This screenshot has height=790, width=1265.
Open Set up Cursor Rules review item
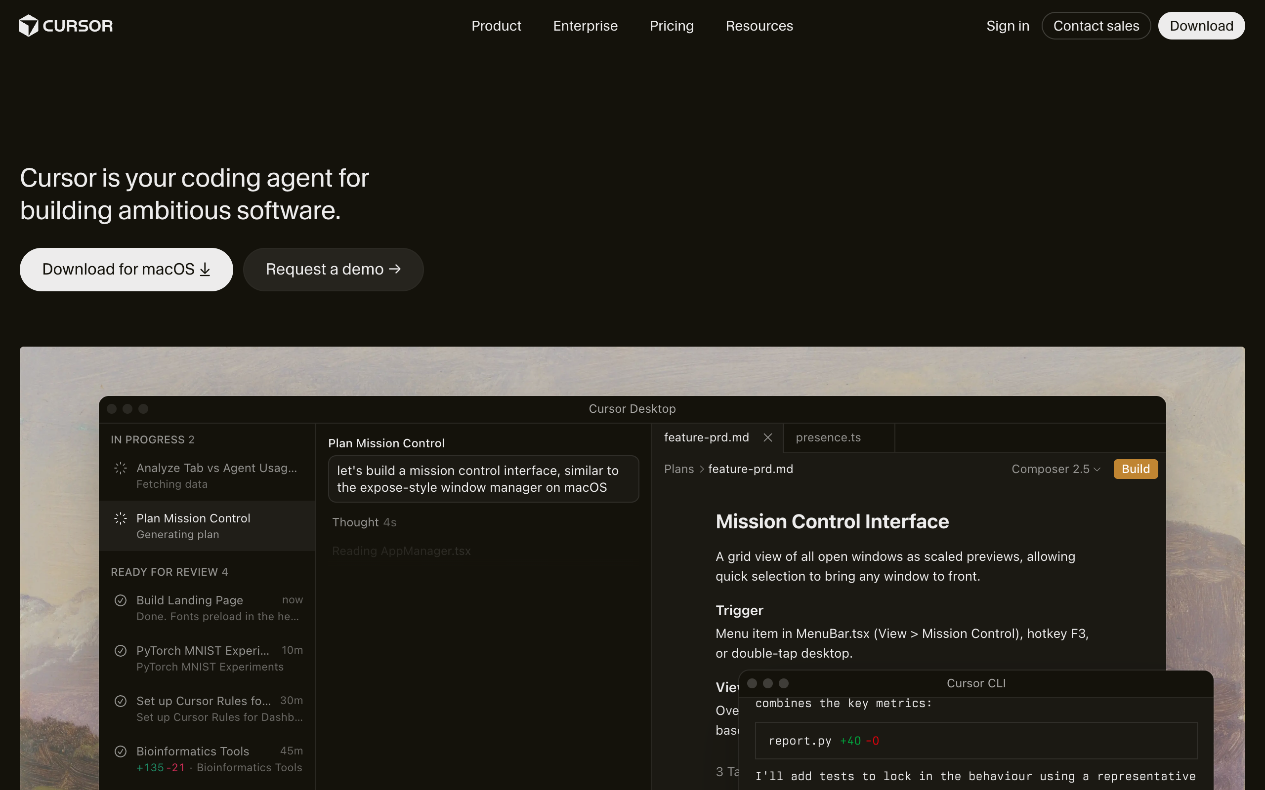coord(207,709)
